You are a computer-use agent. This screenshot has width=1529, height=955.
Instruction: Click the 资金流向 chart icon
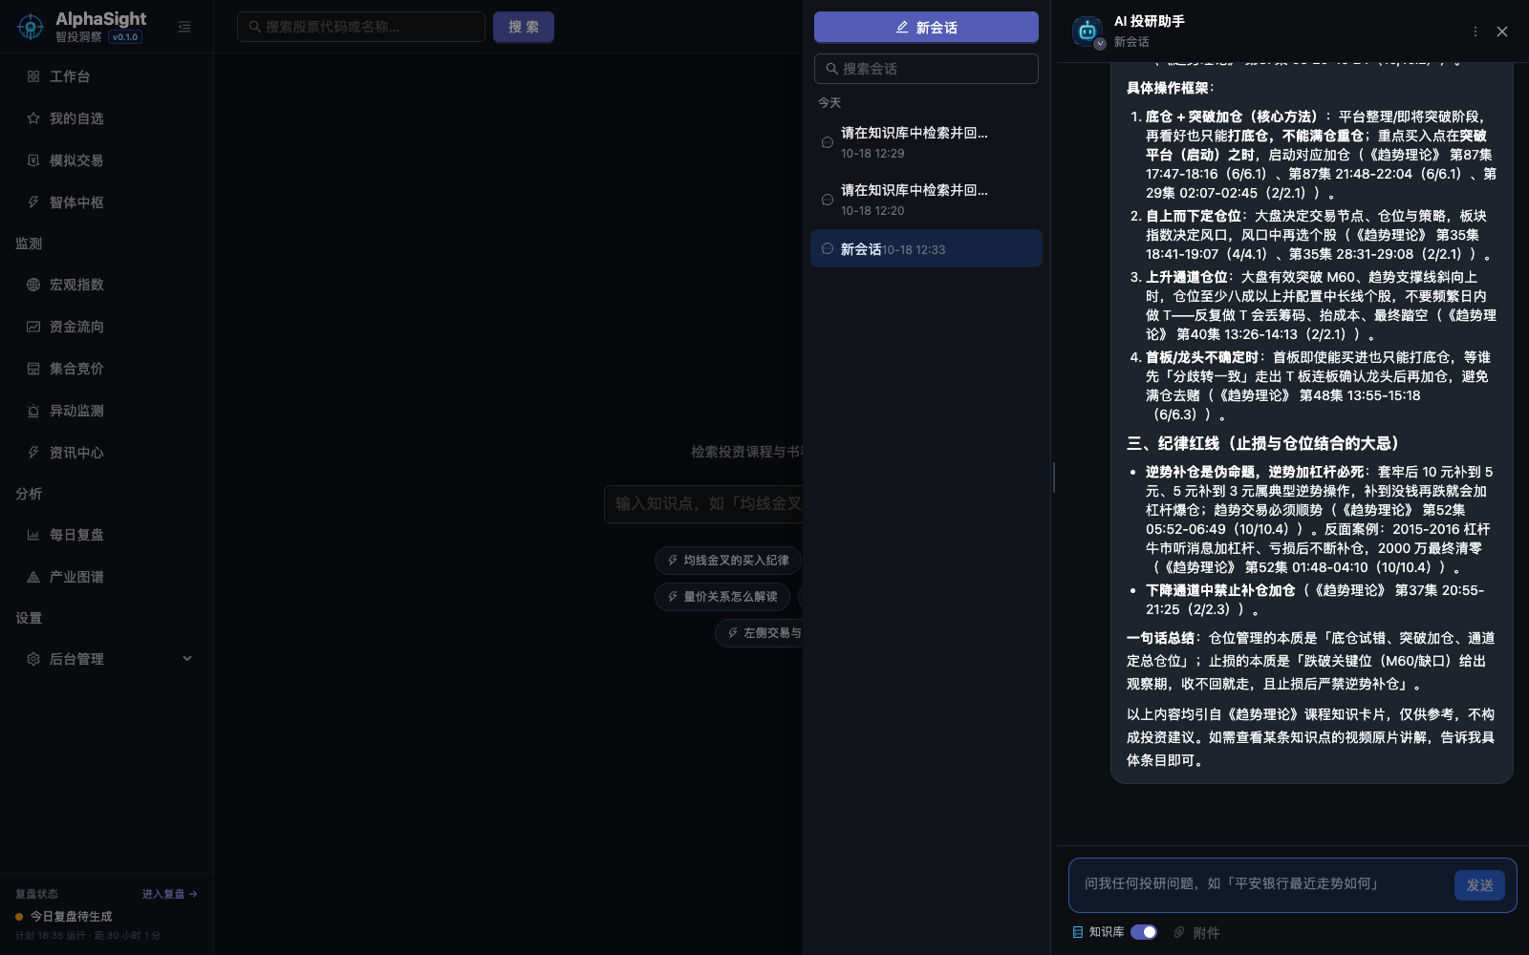pyautogui.click(x=33, y=327)
